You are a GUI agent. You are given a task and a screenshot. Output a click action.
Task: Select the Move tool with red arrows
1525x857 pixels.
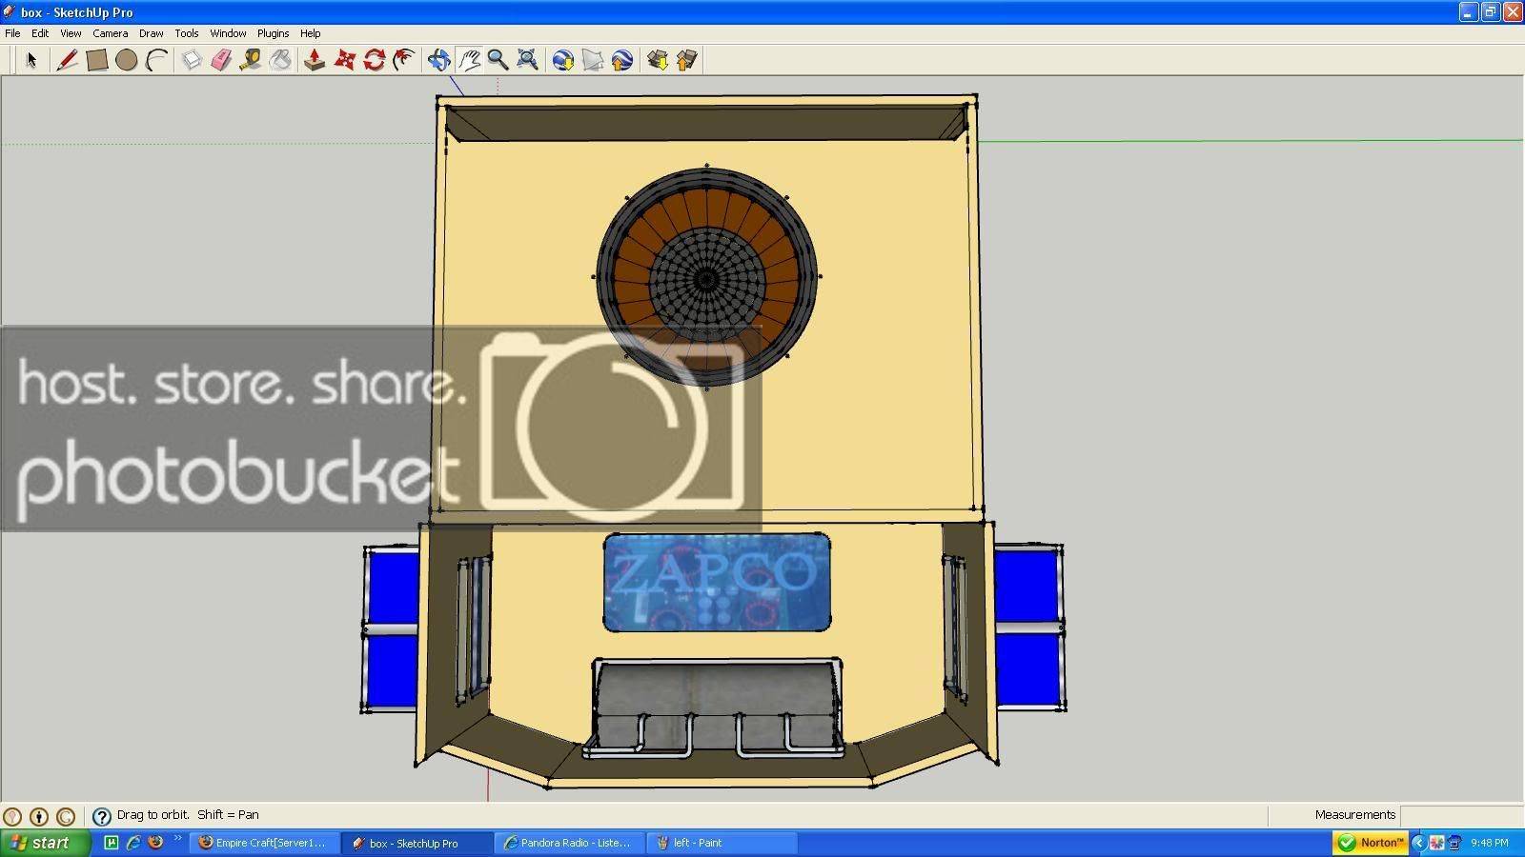(x=344, y=60)
